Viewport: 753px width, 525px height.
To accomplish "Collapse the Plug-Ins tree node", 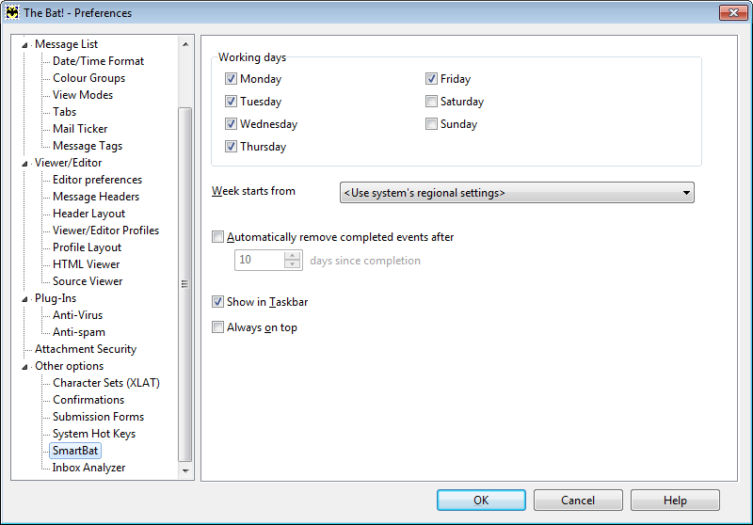I will (x=24, y=299).
